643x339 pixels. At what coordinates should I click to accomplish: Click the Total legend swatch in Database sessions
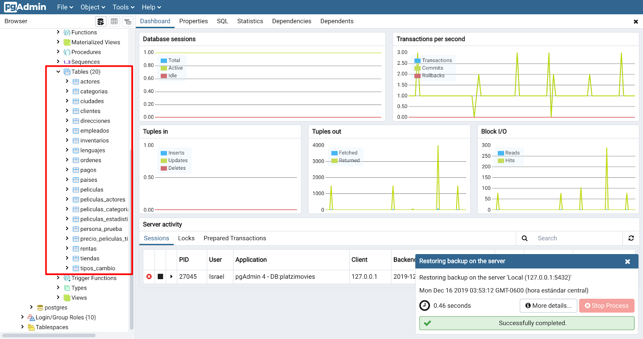(164, 61)
